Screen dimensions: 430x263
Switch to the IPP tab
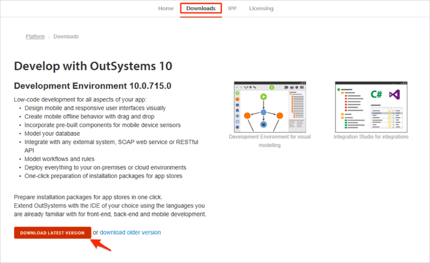point(232,8)
